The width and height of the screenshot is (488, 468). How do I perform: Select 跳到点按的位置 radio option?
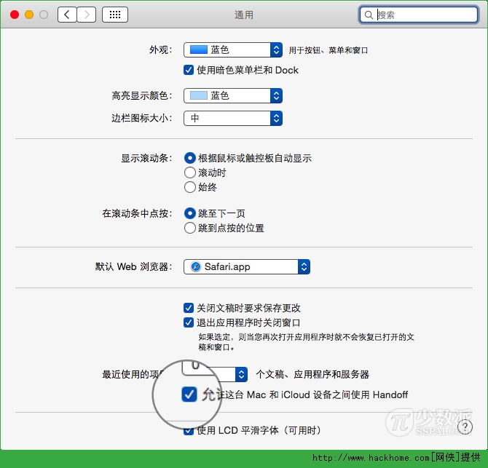click(x=190, y=228)
